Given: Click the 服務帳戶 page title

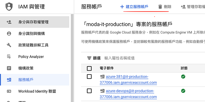Looking at the screenshot, I should point(91,7).
